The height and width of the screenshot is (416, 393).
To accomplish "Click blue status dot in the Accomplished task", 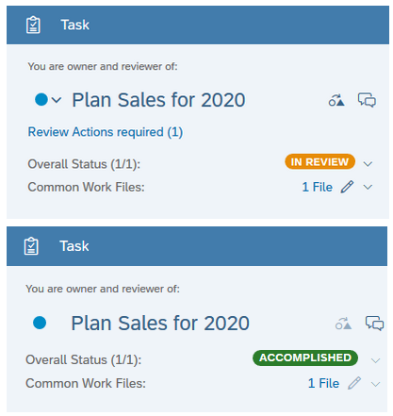I will 40,323.
